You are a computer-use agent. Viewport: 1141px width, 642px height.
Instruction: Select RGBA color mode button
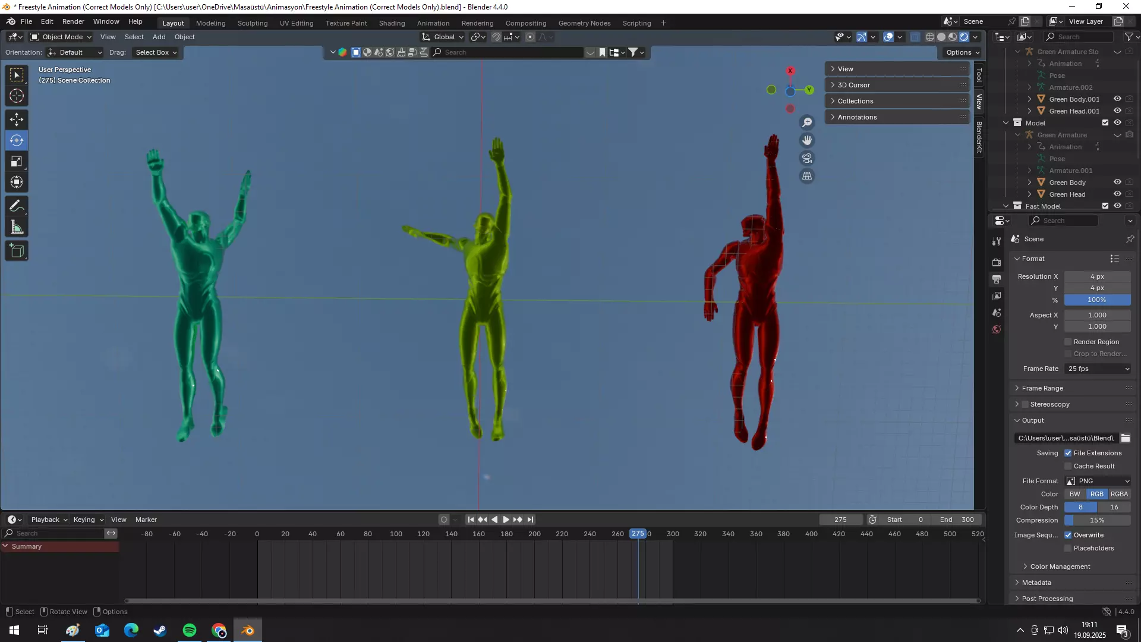coord(1119,494)
